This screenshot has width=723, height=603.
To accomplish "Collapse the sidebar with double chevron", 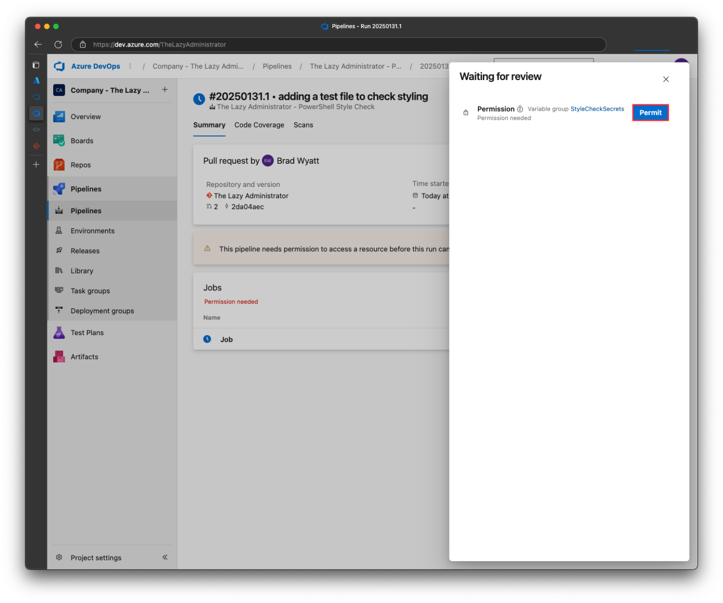I will pos(165,557).
